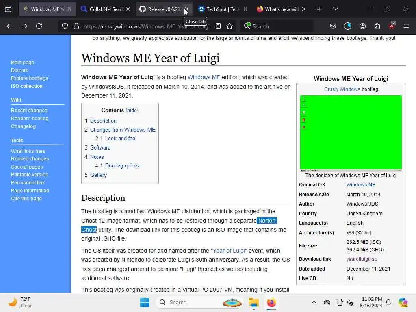
Task: Toggle Reader View for this page
Action: (218, 26)
